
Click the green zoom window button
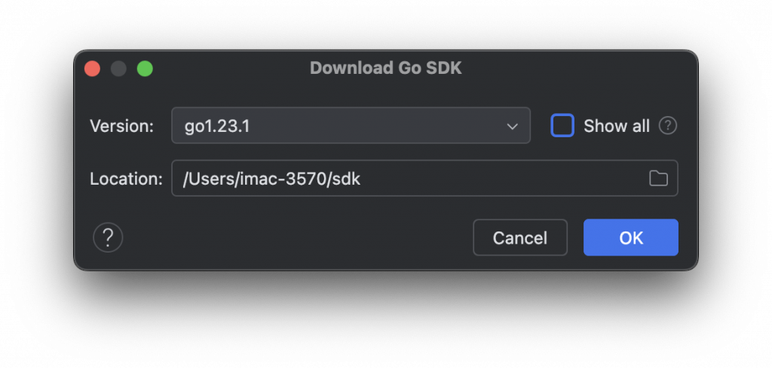(x=145, y=69)
